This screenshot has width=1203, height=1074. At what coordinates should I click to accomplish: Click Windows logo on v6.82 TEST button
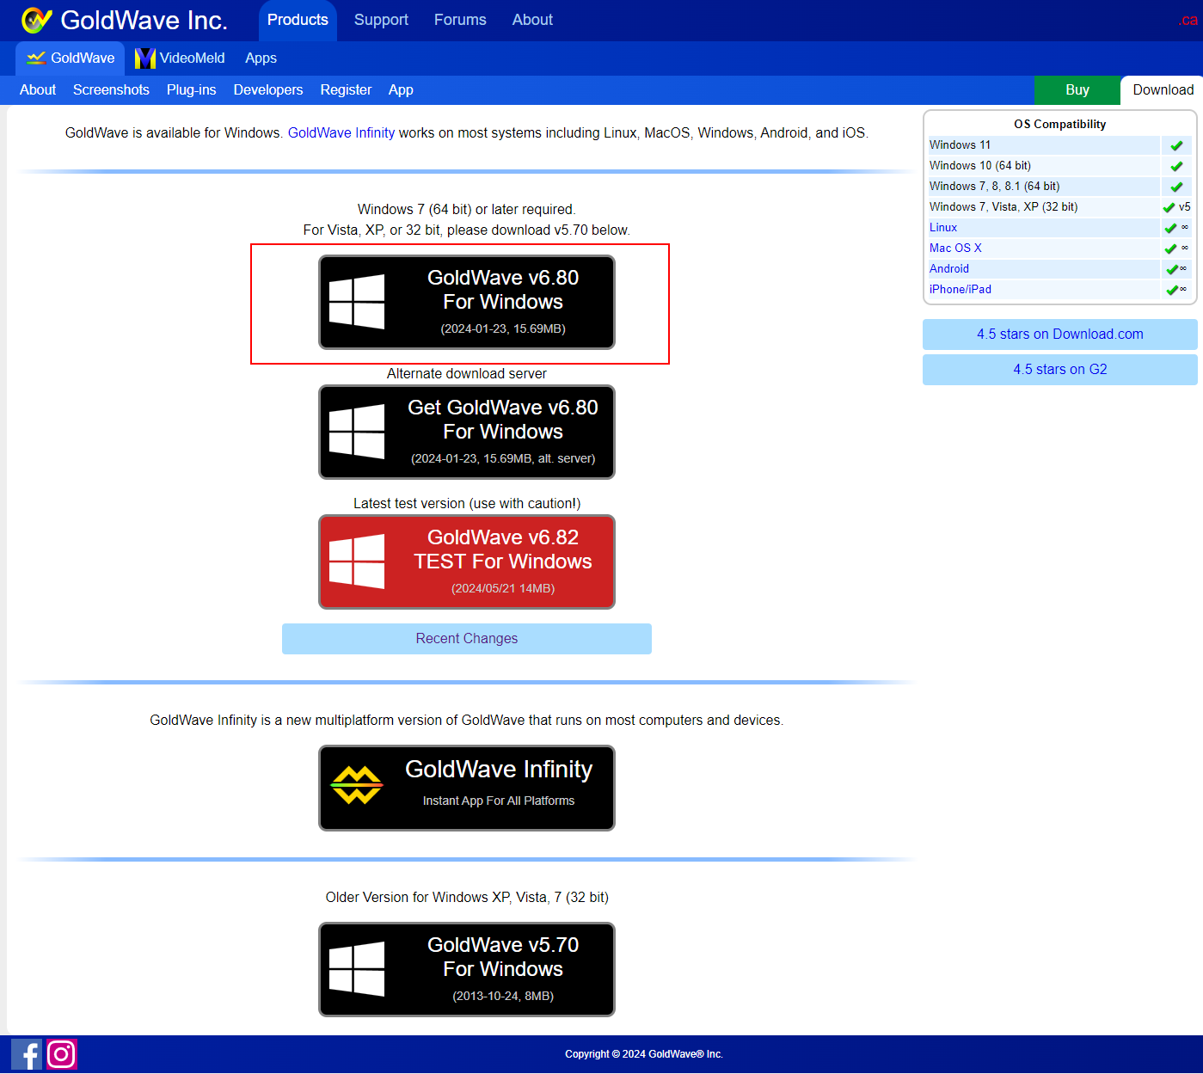pyautogui.click(x=357, y=562)
